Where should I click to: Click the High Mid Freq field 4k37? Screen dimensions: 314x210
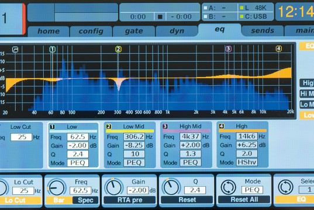point(191,136)
